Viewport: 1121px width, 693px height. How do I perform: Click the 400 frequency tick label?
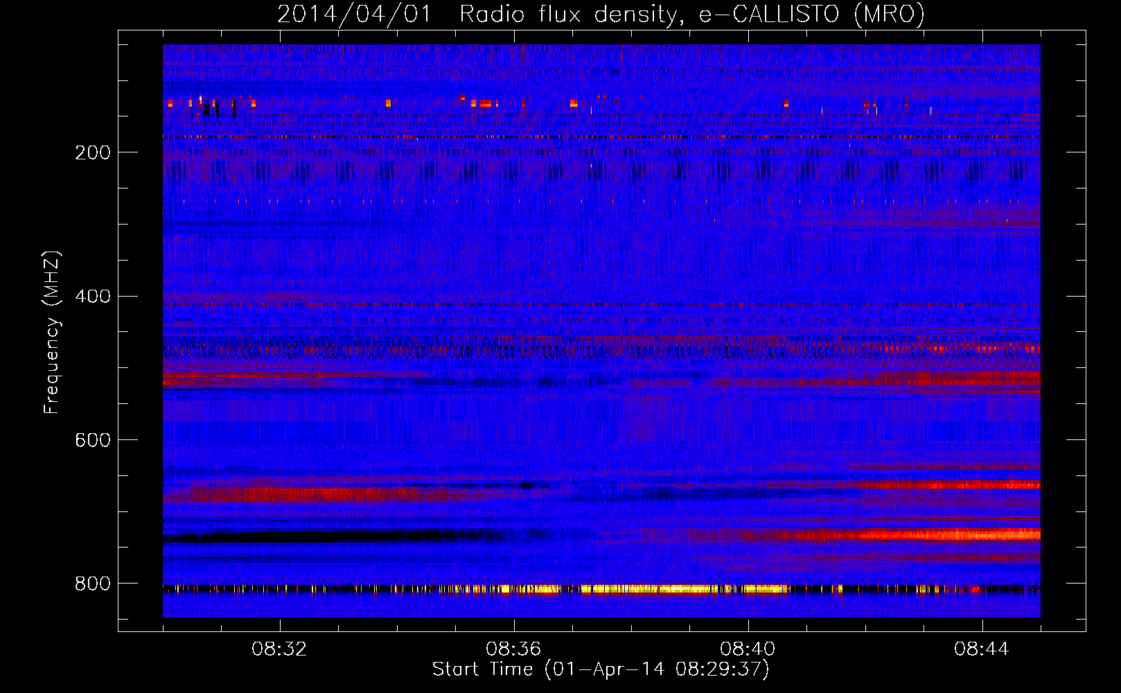(93, 297)
